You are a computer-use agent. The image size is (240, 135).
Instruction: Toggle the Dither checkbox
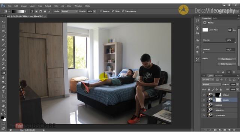(113, 11)
